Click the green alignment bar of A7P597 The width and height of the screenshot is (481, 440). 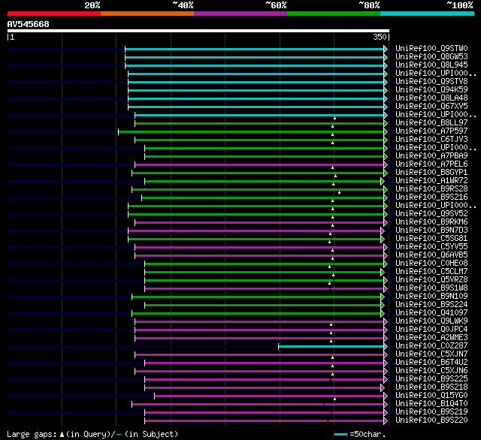coord(253,132)
